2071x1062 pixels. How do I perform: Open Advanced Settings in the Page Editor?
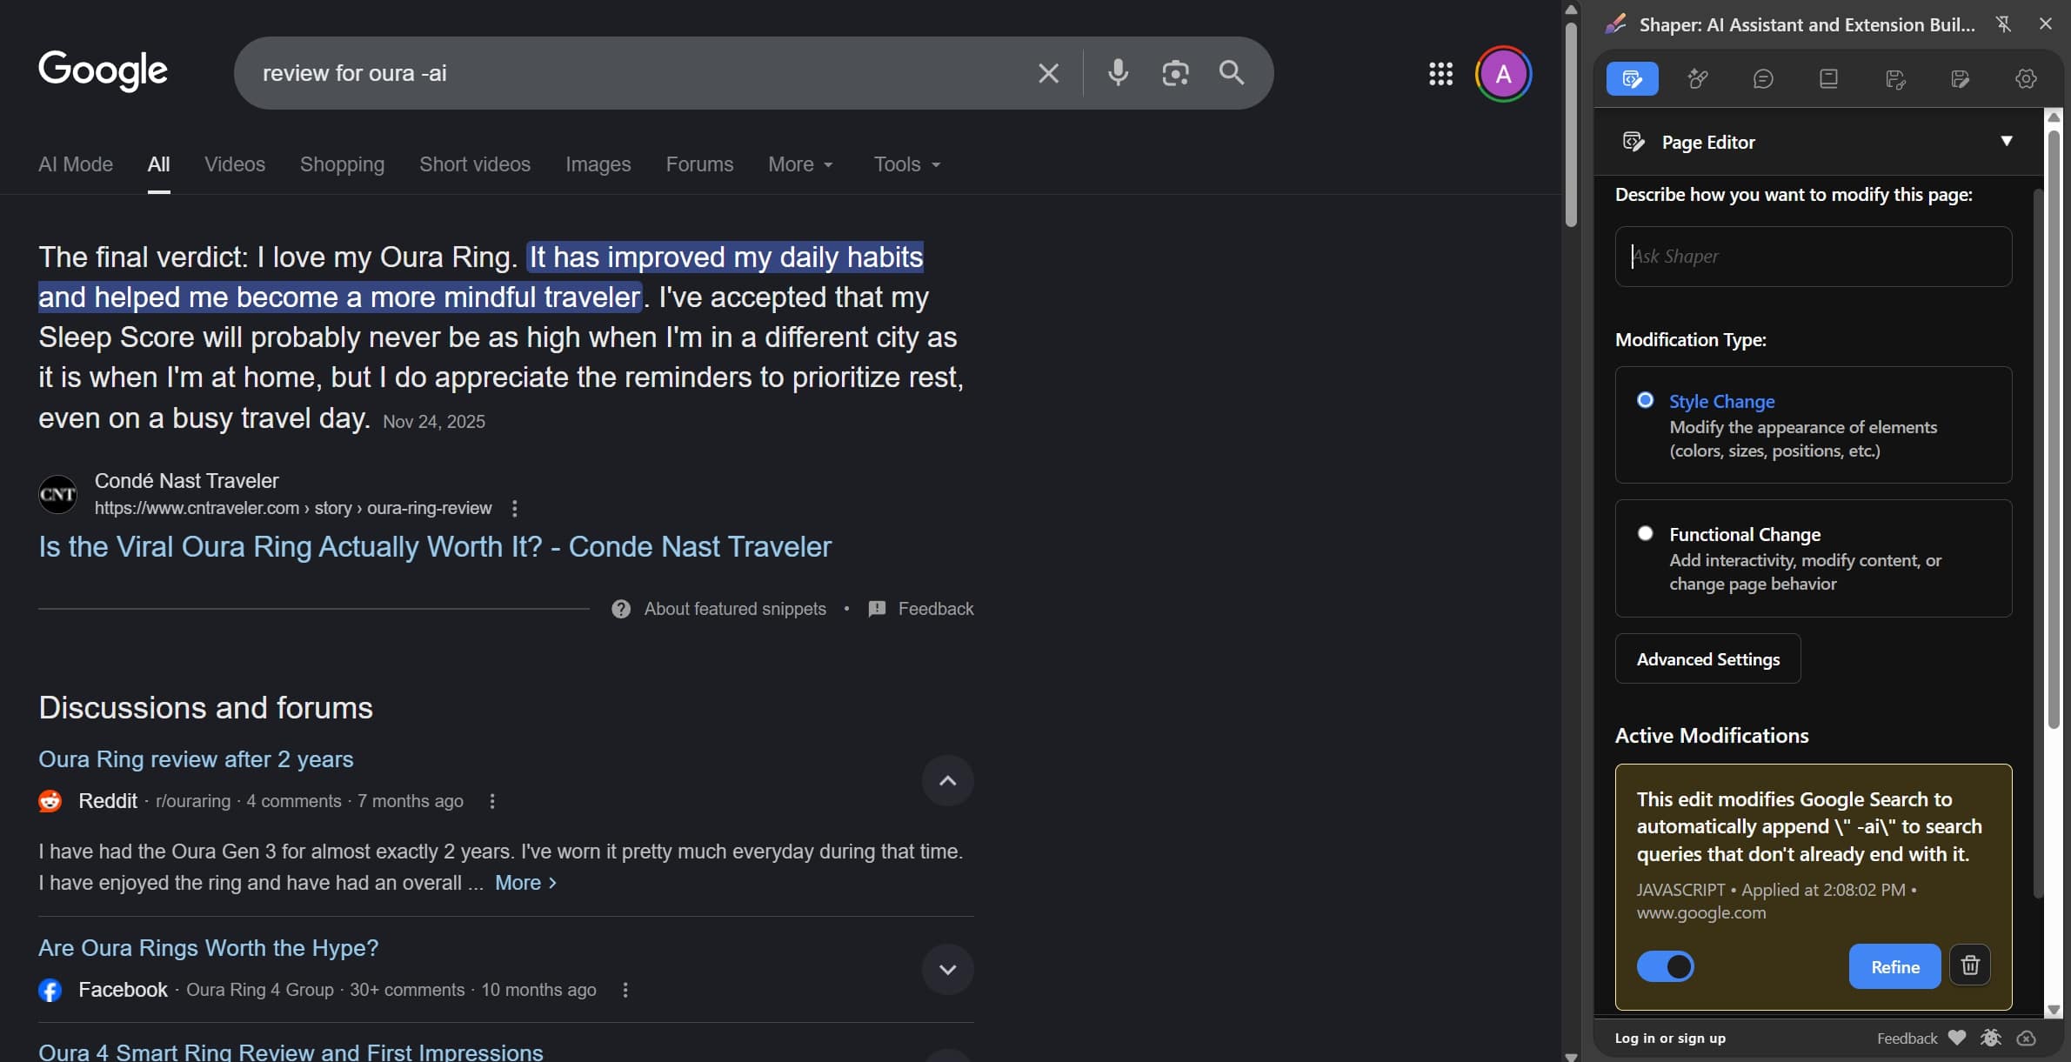(1707, 658)
